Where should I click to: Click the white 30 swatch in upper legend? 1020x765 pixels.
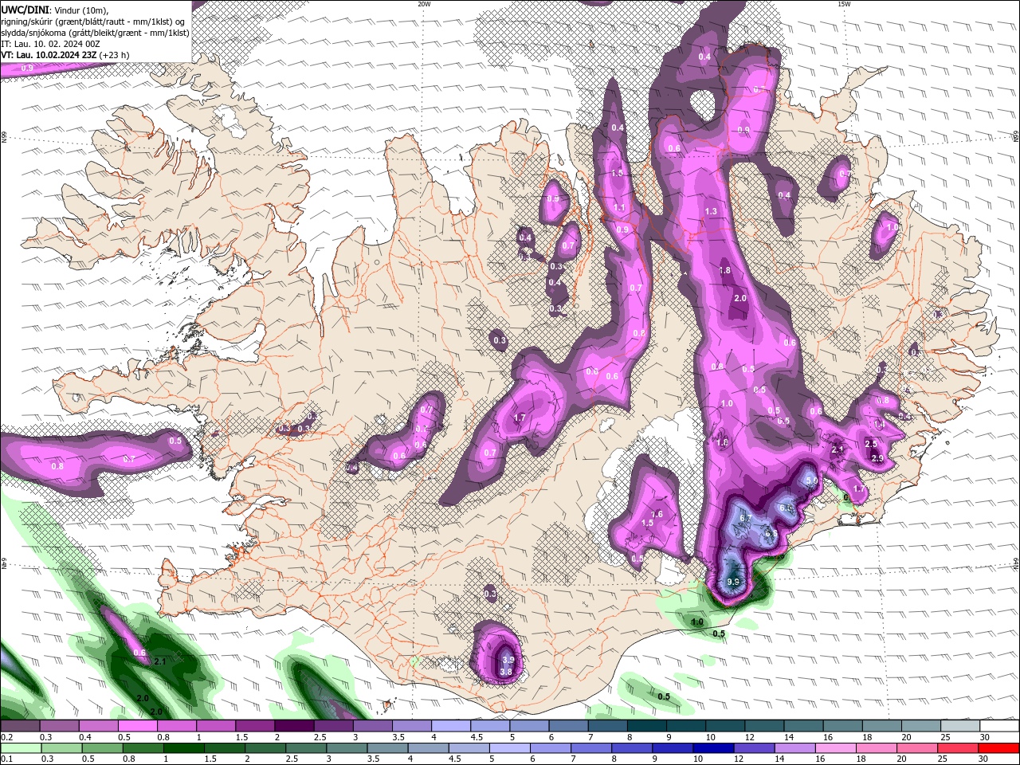(999, 726)
